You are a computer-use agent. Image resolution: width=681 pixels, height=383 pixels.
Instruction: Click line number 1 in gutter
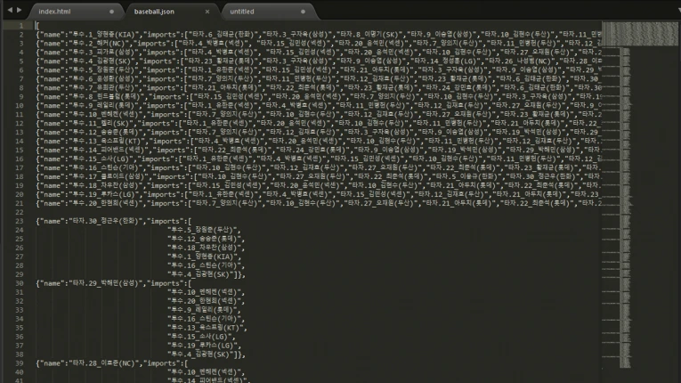pyautogui.click(x=20, y=26)
